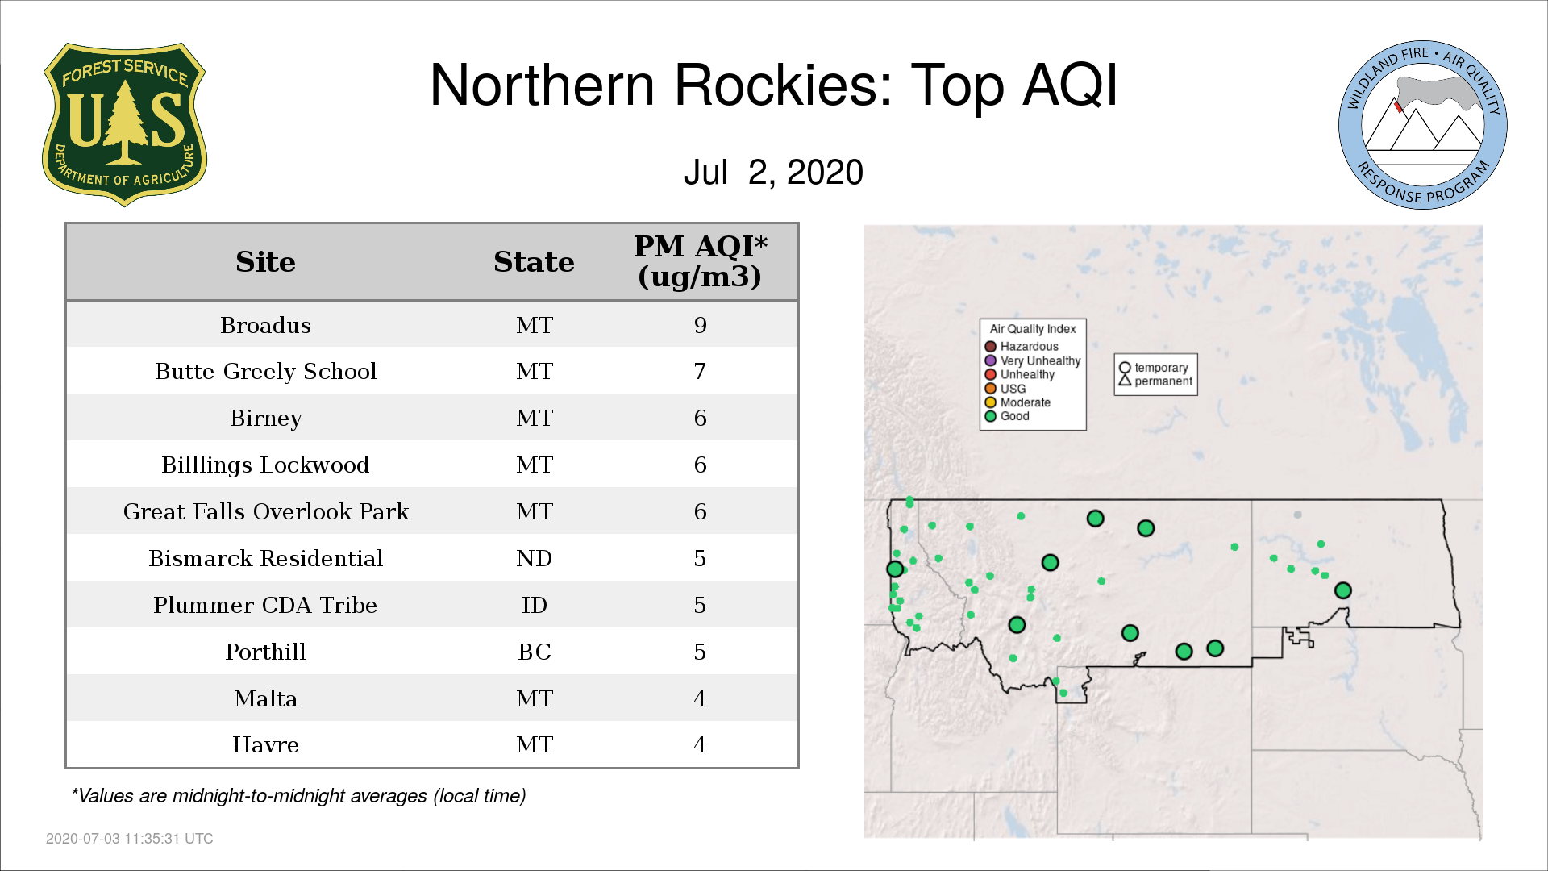Click the 'MT' state cell in Broadus row
This screenshot has width=1548, height=871.
[535, 325]
